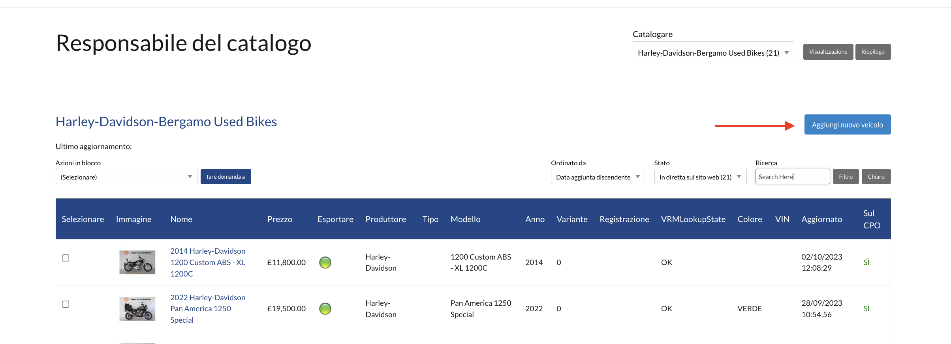
Task: Open the Catalogare catalog dropdown
Action: pyautogui.click(x=713, y=53)
